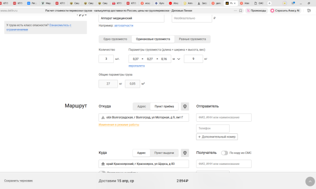Open the tab panel icon next to the avatar

click(x=293, y=3)
